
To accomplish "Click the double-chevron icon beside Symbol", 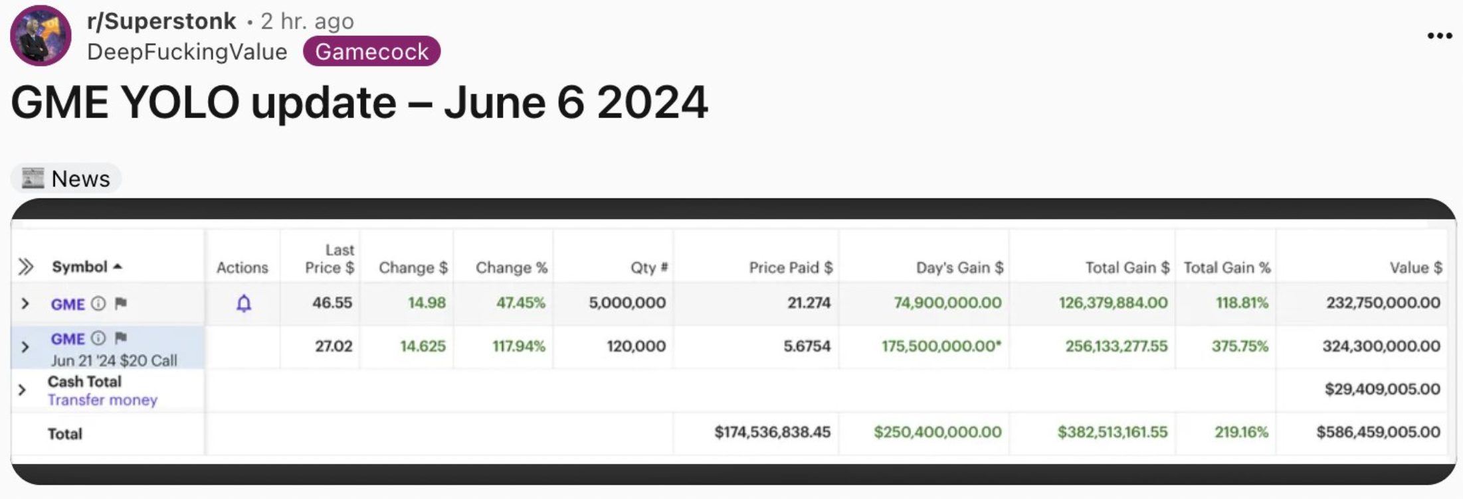I will pos(25,267).
